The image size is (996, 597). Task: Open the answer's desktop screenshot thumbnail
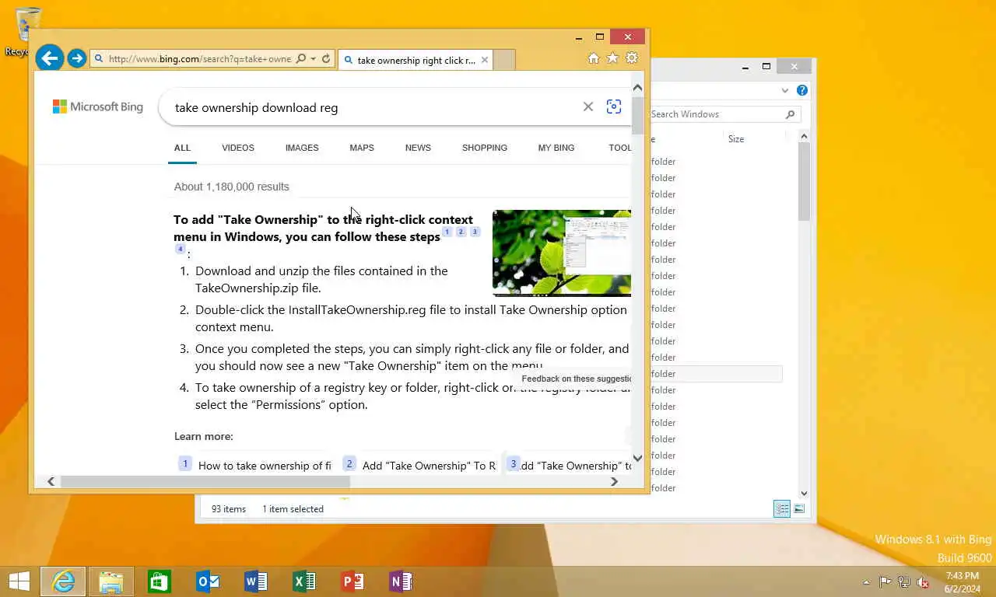[x=562, y=253]
